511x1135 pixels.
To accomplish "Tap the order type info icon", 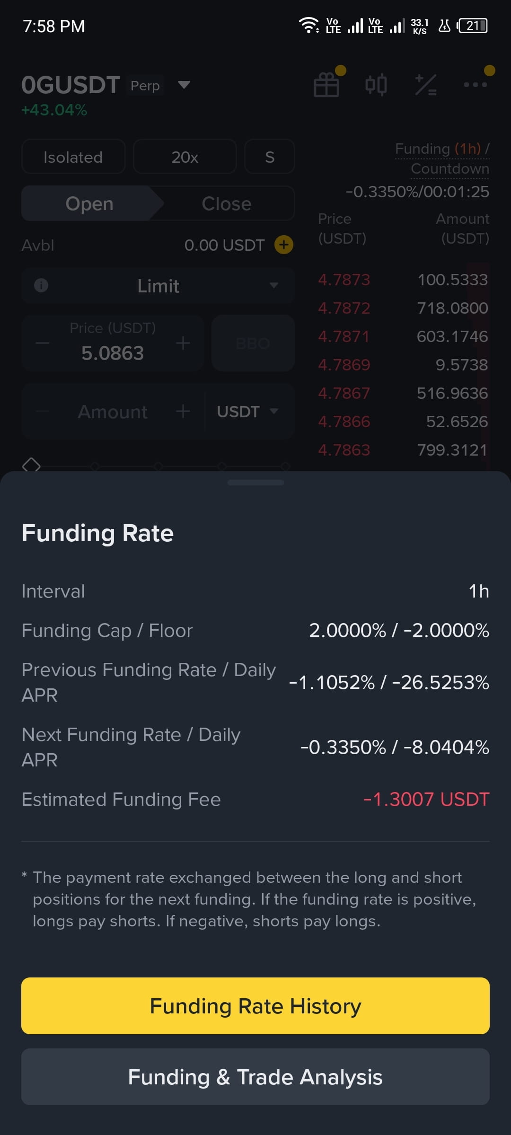I will (41, 285).
